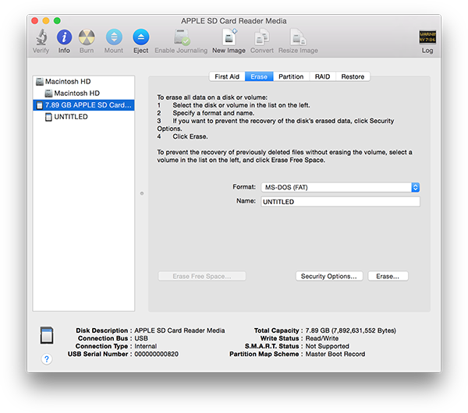Click the Resize Image toolbar icon
This screenshot has width=468, height=413.
[x=297, y=37]
